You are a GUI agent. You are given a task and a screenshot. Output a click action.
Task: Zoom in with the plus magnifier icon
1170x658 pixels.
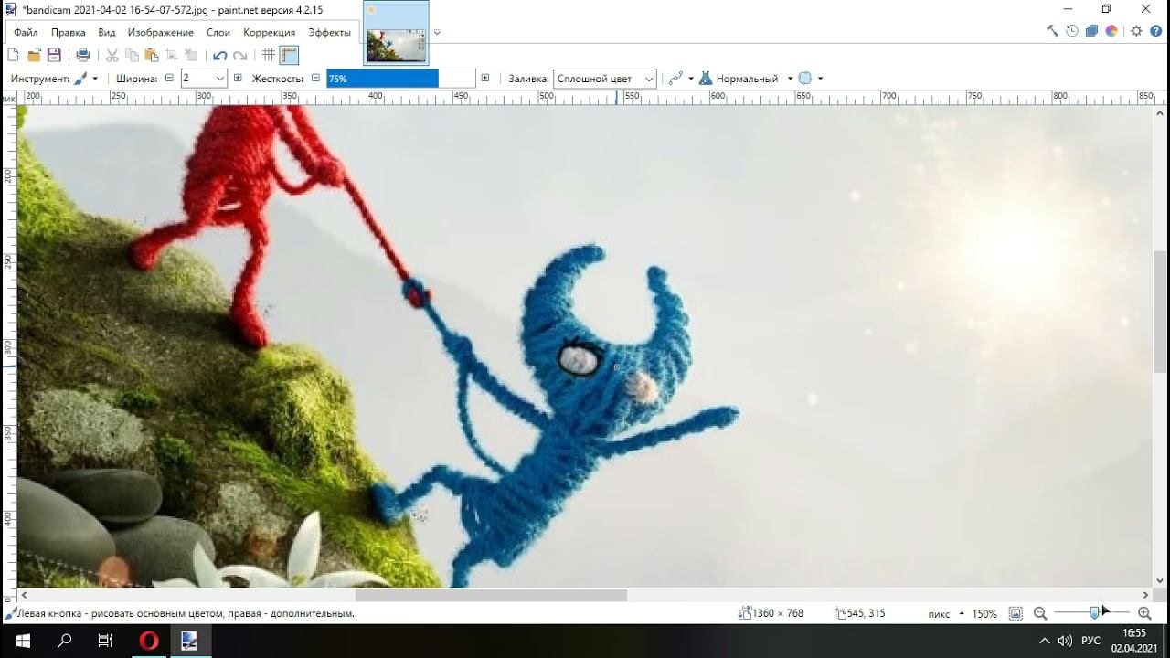click(x=1144, y=614)
